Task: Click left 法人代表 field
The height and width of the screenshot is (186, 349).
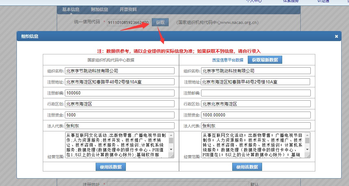Action: point(120,126)
